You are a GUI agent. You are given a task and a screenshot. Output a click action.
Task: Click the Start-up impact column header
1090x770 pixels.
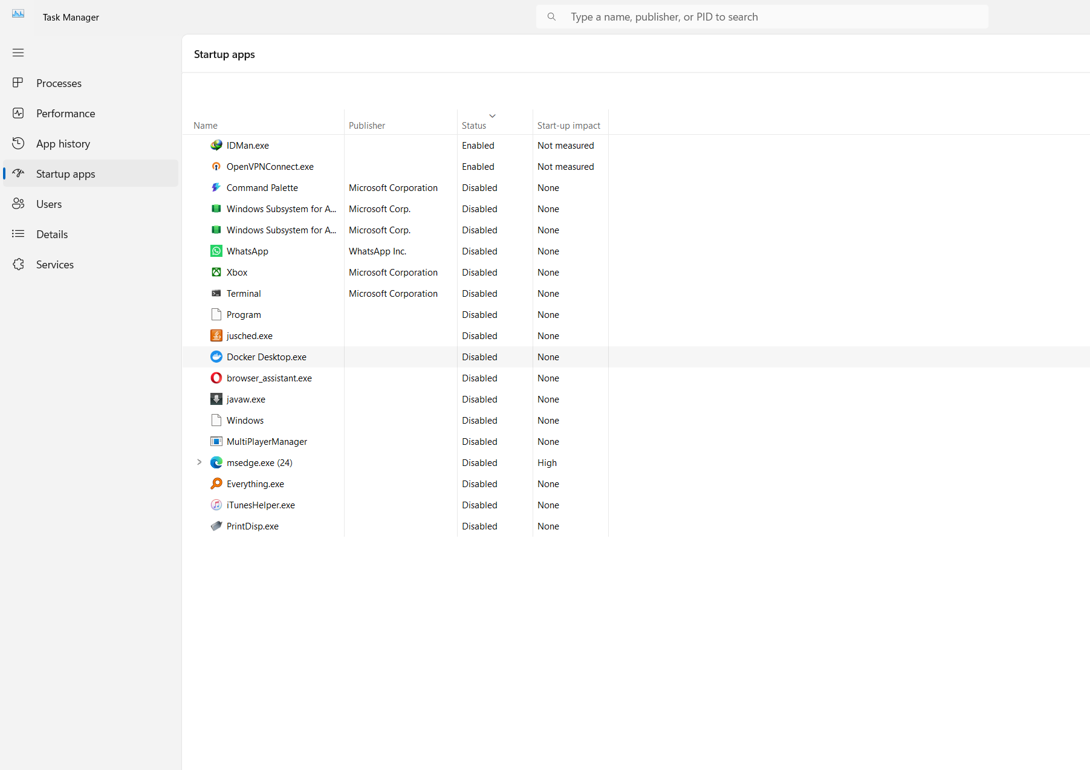pyautogui.click(x=568, y=125)
